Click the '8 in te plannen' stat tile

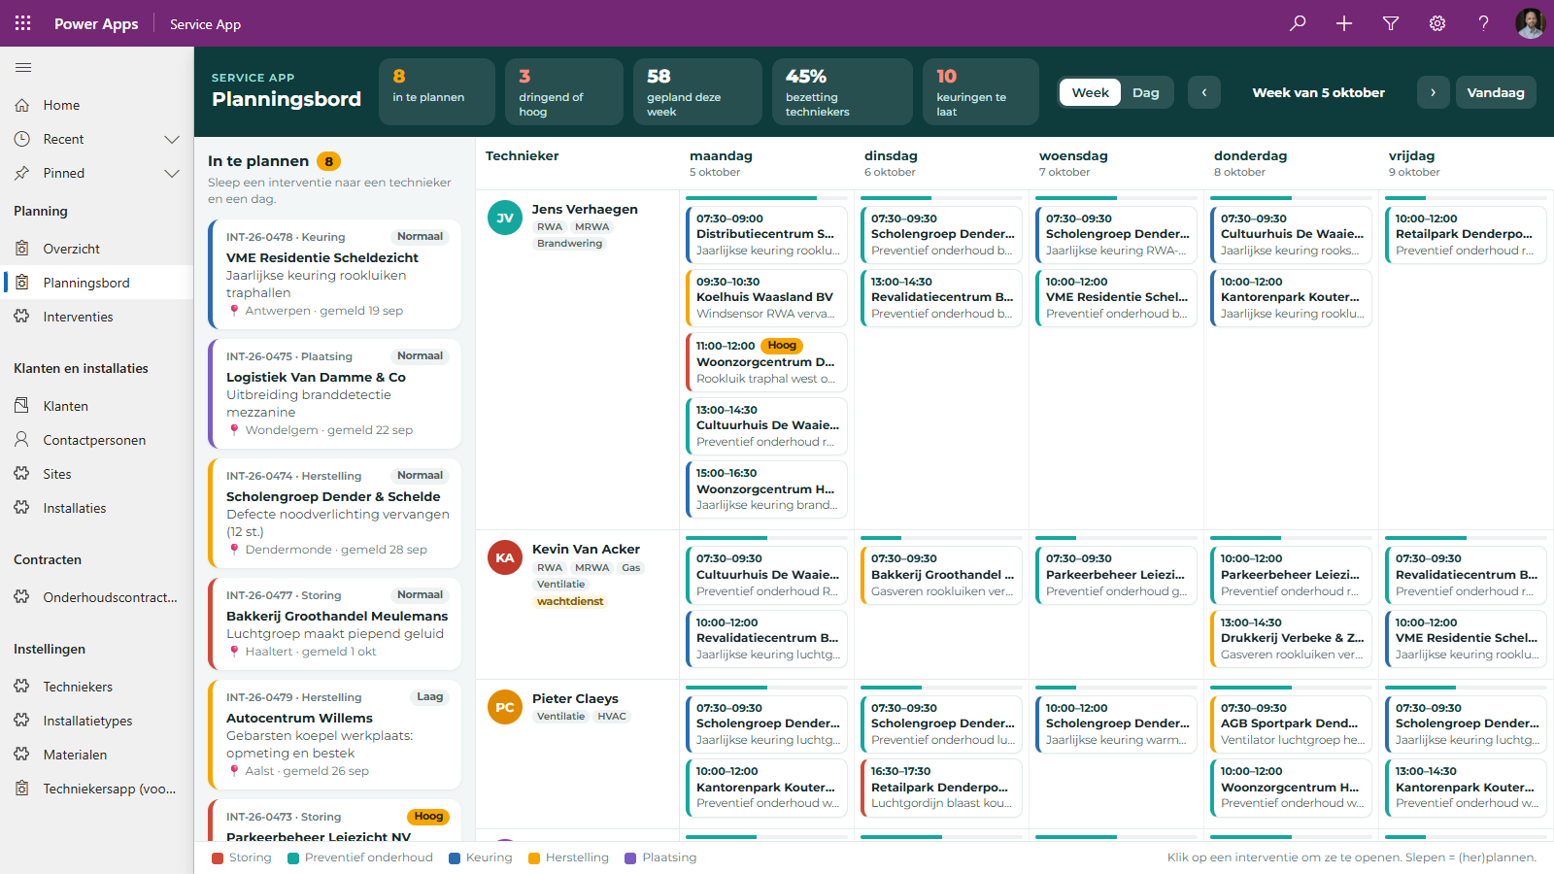coord(437,91)
